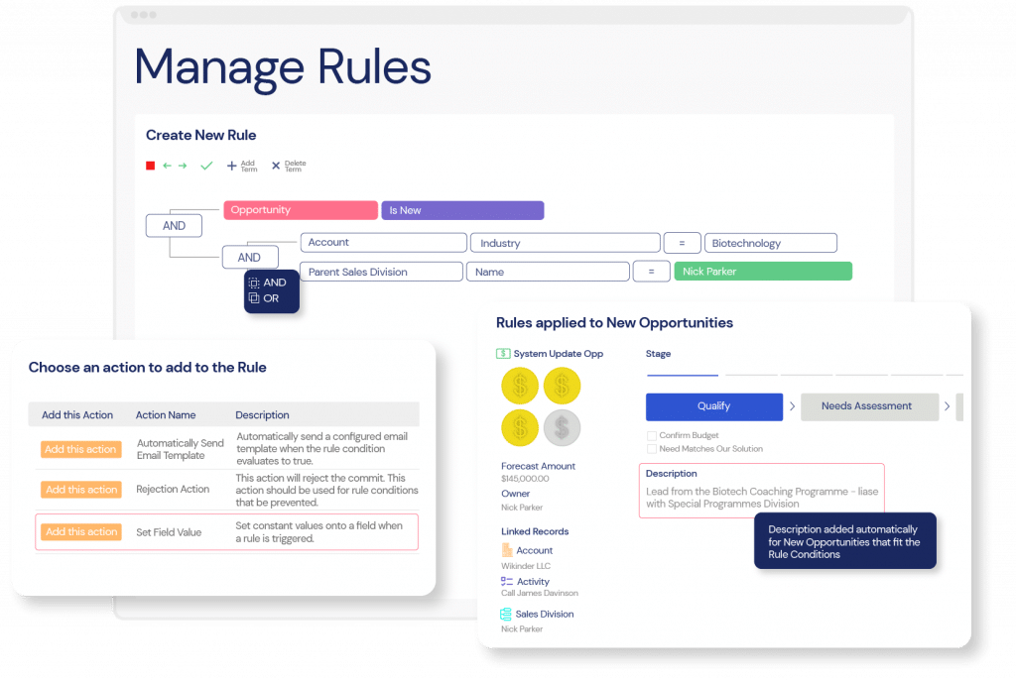Click the Action Name column header

click(x=166, y=414)
